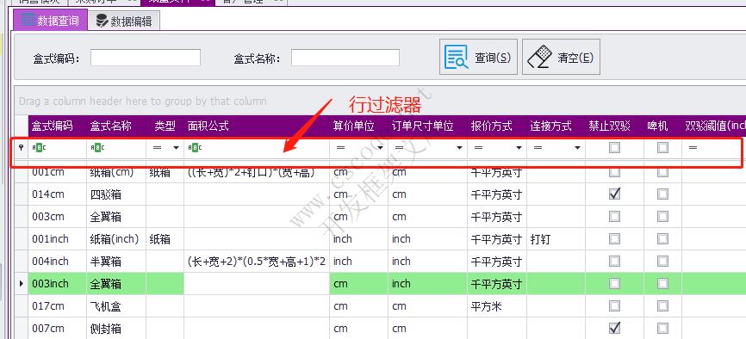746x339 pixels.
Task: Check 禁止双驳 for row 004inch
Action: (615, 261)
